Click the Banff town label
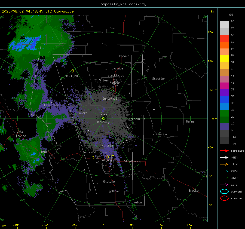Screen dimensions: 245x229 point(45,152)
